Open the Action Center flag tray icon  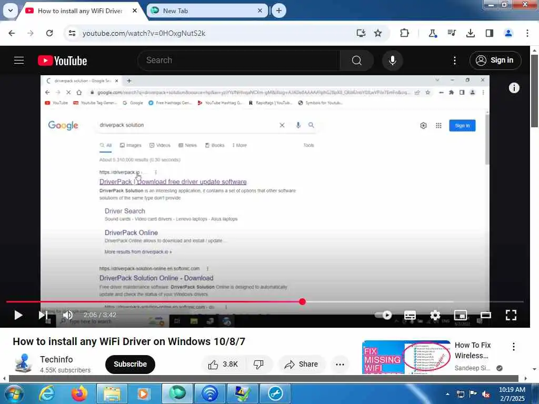point(473,394)
